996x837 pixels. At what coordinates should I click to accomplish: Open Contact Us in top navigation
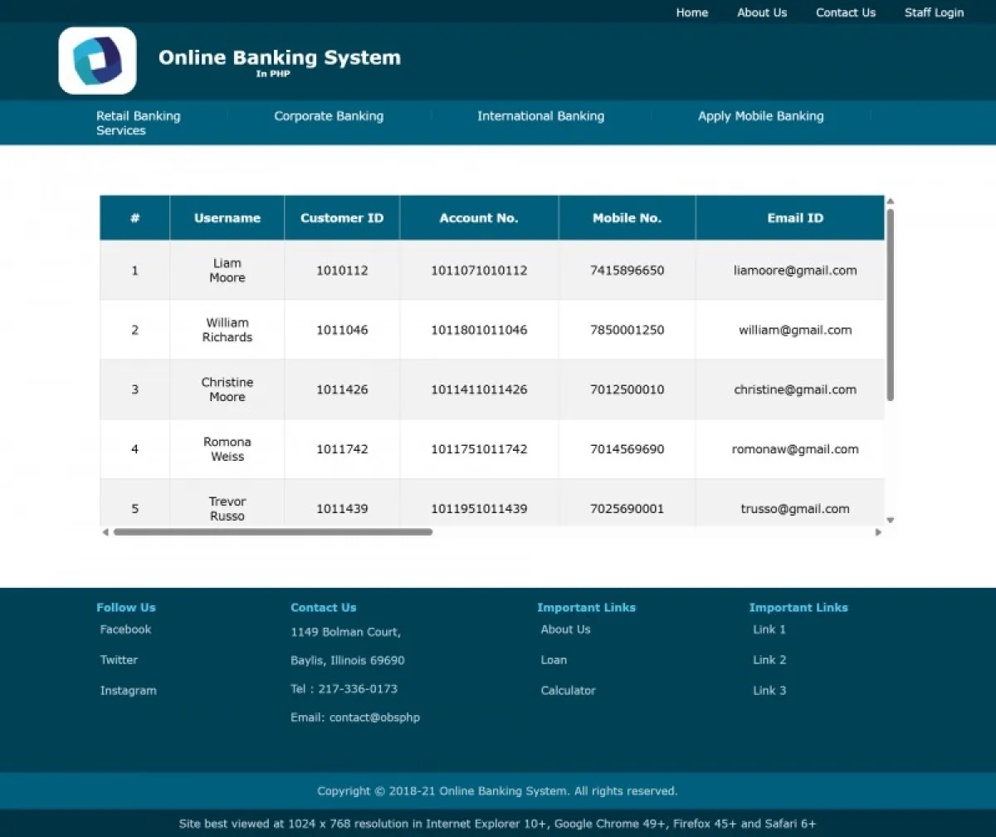point(846,12)
